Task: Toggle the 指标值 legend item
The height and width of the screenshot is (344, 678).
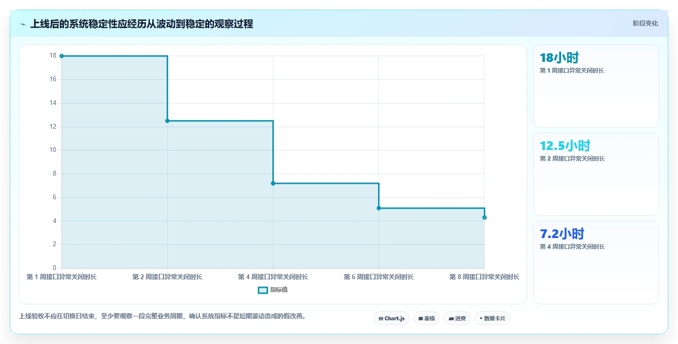Action: click(x=273, y=290)
